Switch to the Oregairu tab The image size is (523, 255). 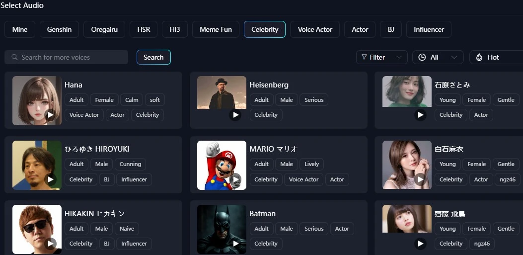[104, 29]
